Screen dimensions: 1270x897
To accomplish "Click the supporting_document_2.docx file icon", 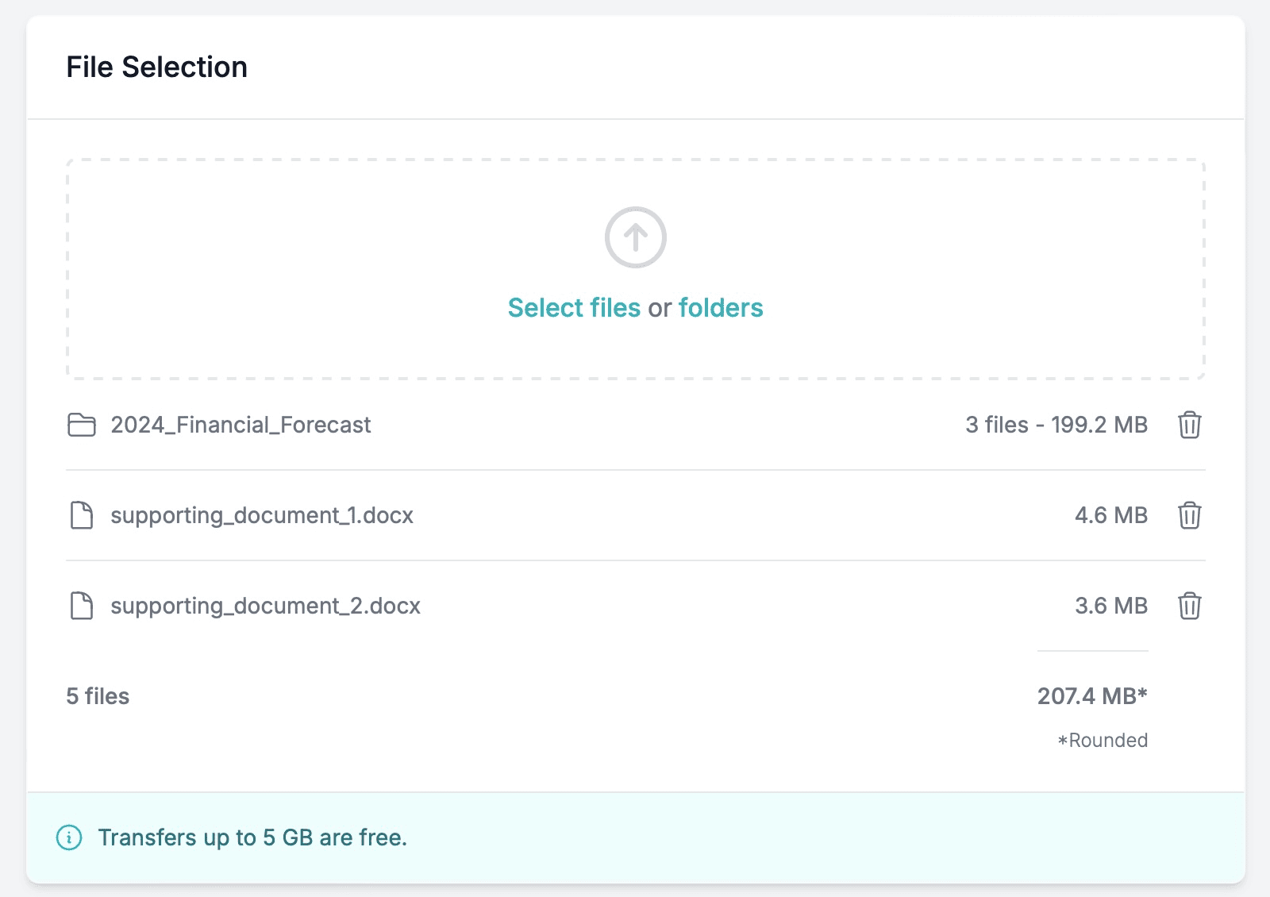I will [82, 606].
